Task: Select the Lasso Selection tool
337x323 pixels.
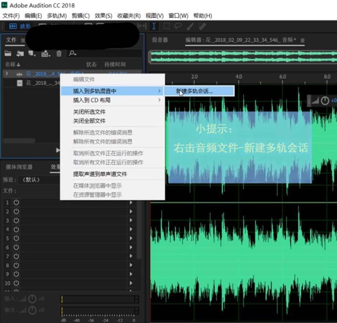Action: pos(178,26)
